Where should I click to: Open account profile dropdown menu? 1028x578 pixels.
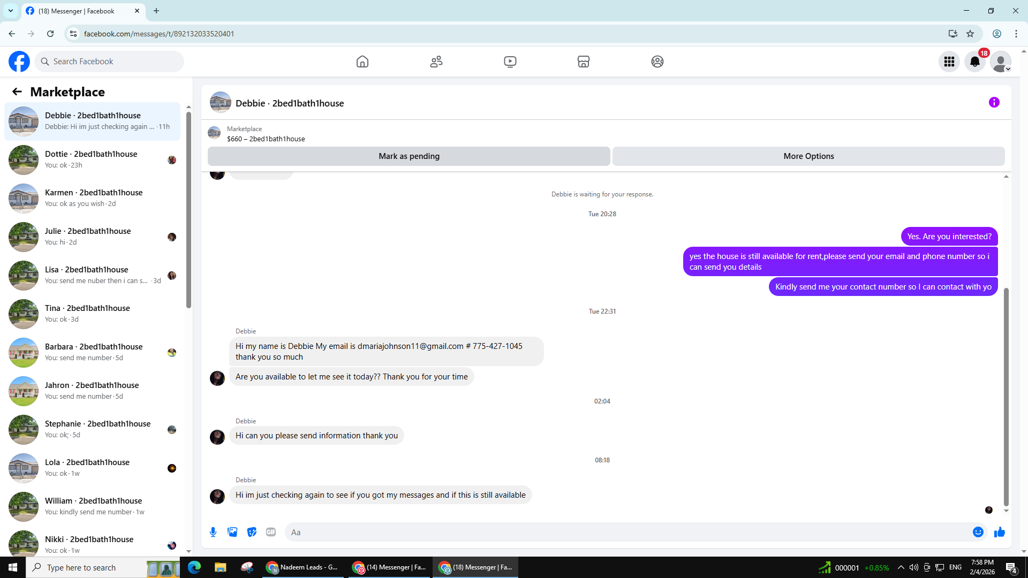pos(1000,62)
